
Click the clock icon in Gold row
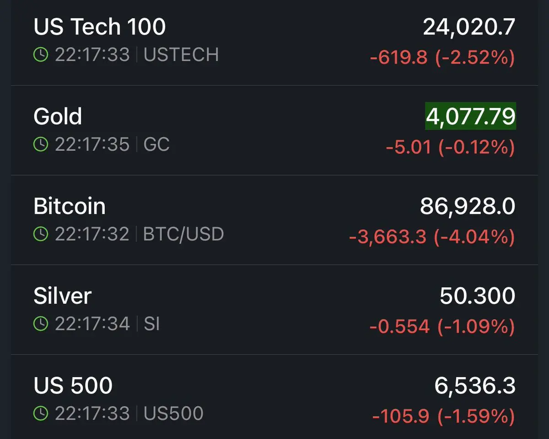(x=41, y=145)
